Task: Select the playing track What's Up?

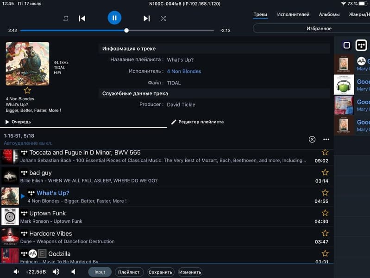Action: 167,197
